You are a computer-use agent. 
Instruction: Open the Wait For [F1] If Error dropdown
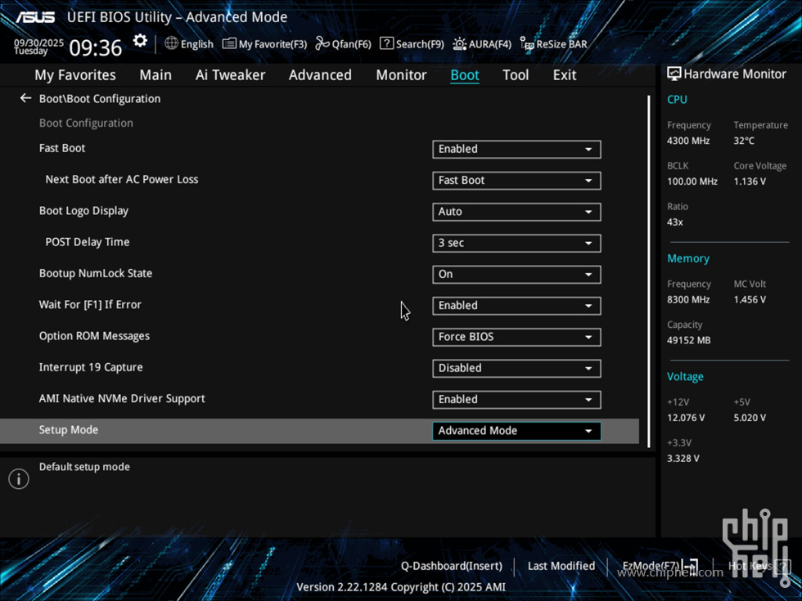pyautogui.click(x=516, y=305)
